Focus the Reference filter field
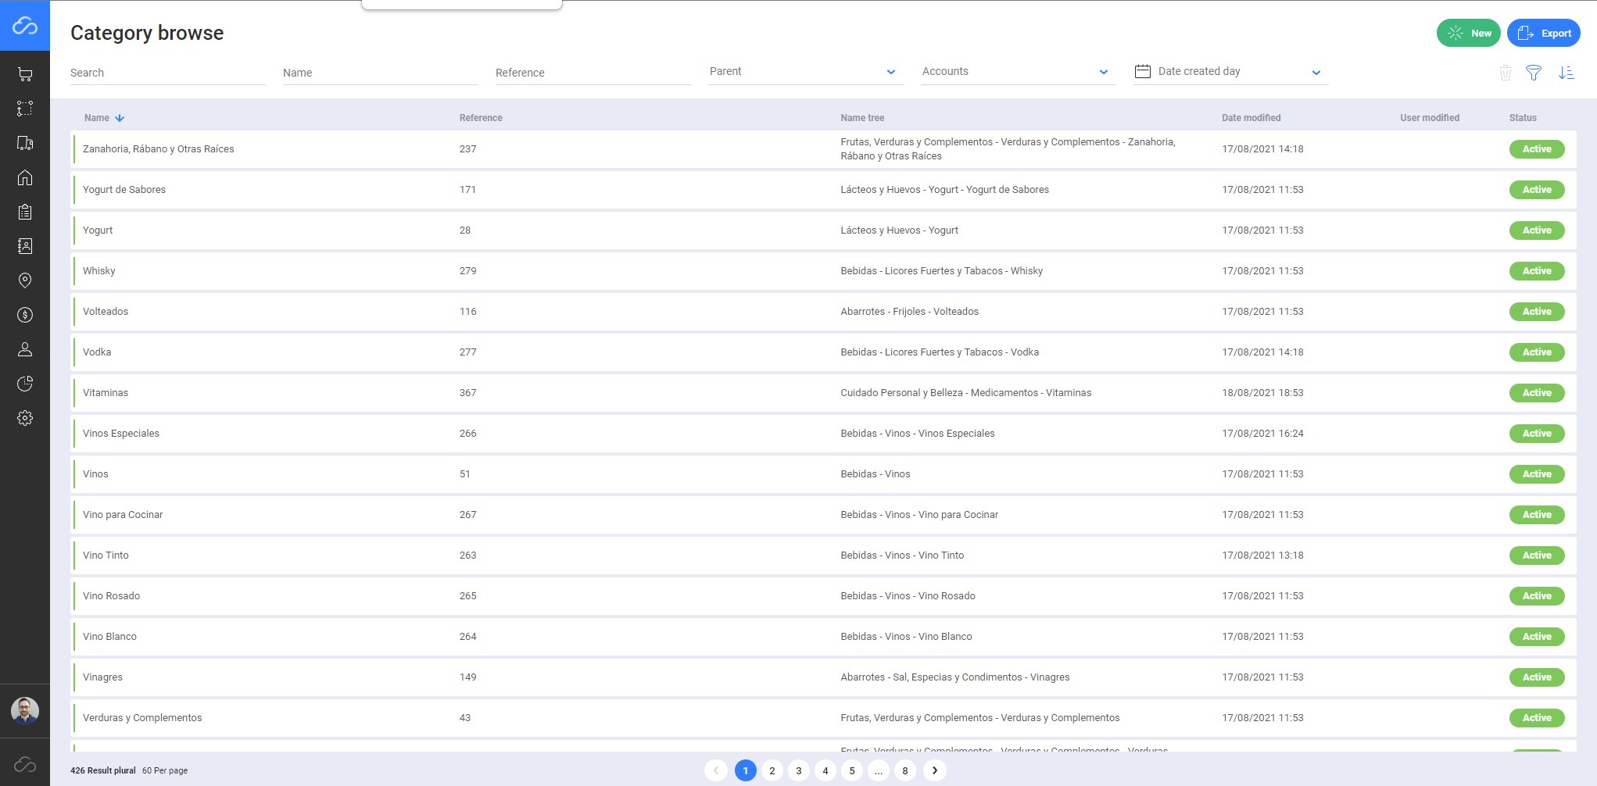The width and height of the screenshot is (1597, 786). [593, 73]
